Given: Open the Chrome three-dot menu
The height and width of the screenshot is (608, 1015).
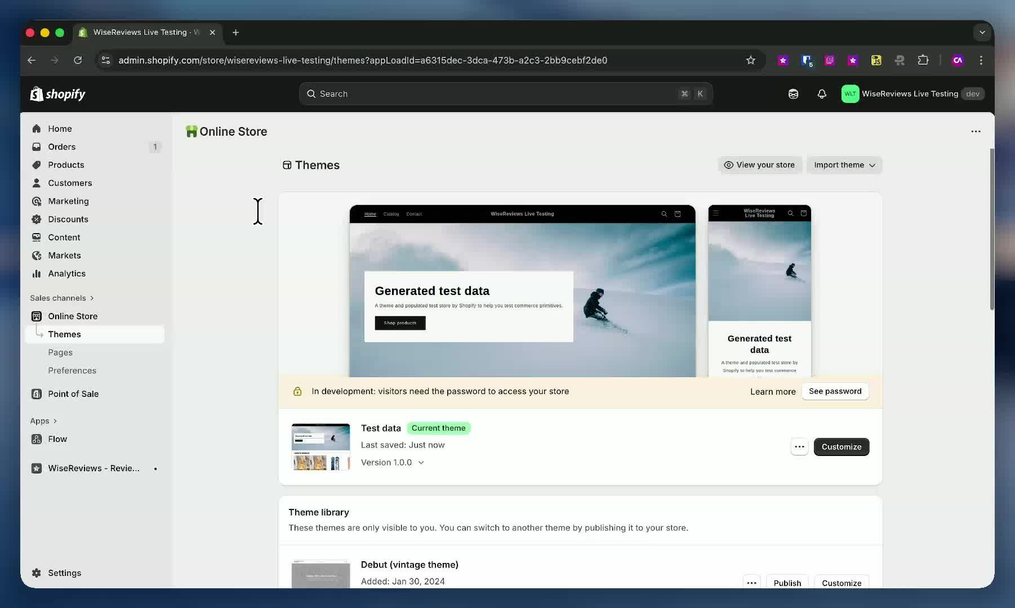Looking at the screenshot, I should 981,60.
